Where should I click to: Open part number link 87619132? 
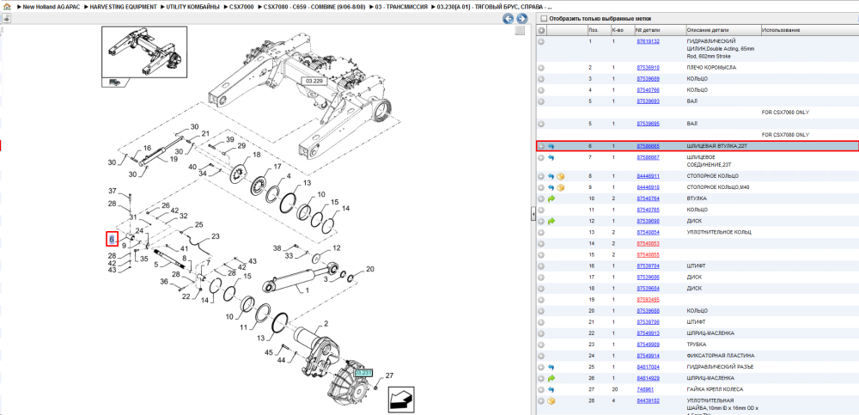pyautogui.click(x=648, y=41)
